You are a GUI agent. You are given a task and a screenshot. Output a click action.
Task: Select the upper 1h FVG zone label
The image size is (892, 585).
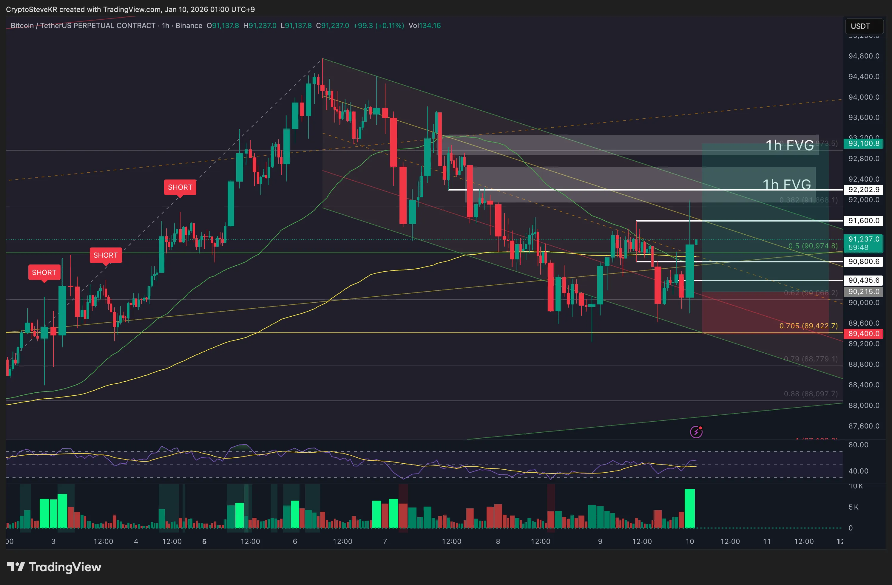click(x=789, y=145)
